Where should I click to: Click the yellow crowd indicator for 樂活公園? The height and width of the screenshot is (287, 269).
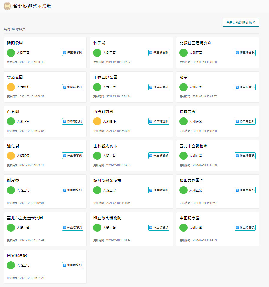click(x=11, y=87)
